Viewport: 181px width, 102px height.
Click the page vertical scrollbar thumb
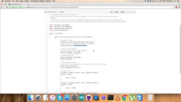click(x=180, y=49)
